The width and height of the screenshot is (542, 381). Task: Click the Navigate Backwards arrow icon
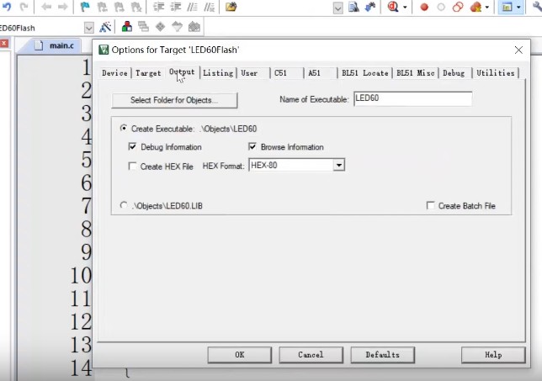[x=46, y=7]
